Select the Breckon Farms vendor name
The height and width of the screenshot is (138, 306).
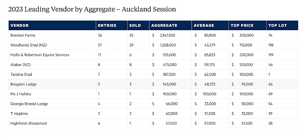point(23,35)
